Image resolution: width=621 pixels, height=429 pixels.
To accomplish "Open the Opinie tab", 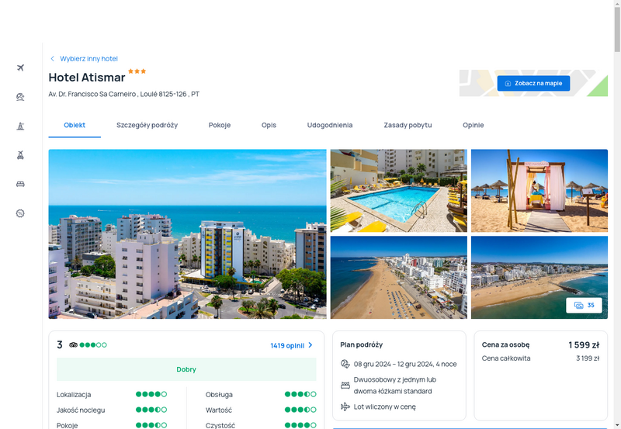I will [x=474, y=125].
